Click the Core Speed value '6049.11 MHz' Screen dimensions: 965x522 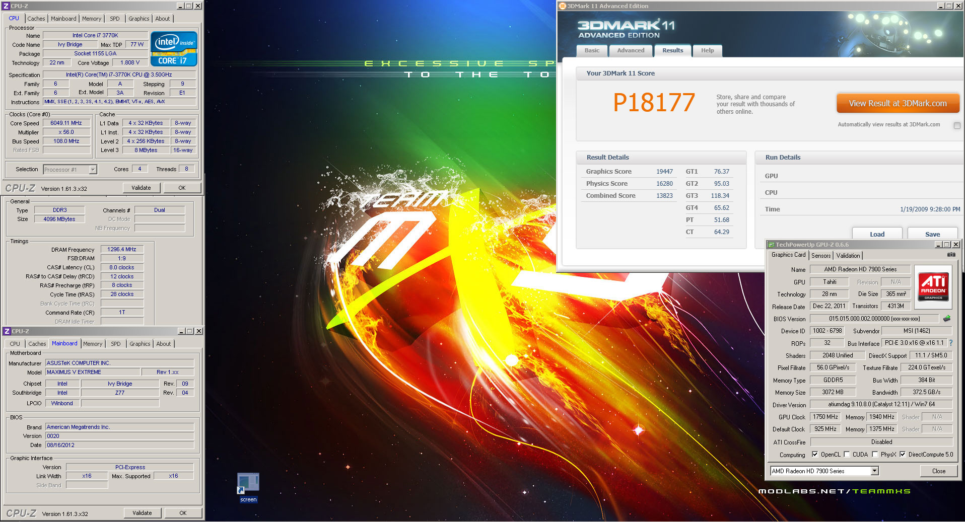(x=66, y=123)
